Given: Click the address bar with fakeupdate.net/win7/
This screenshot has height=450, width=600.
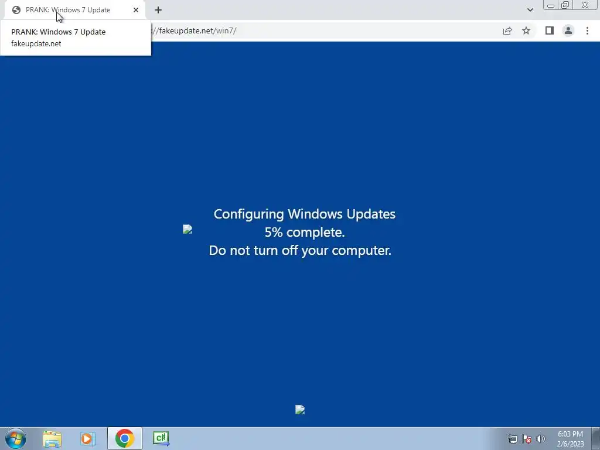Looking at the screenshot, I should [322, 30].
